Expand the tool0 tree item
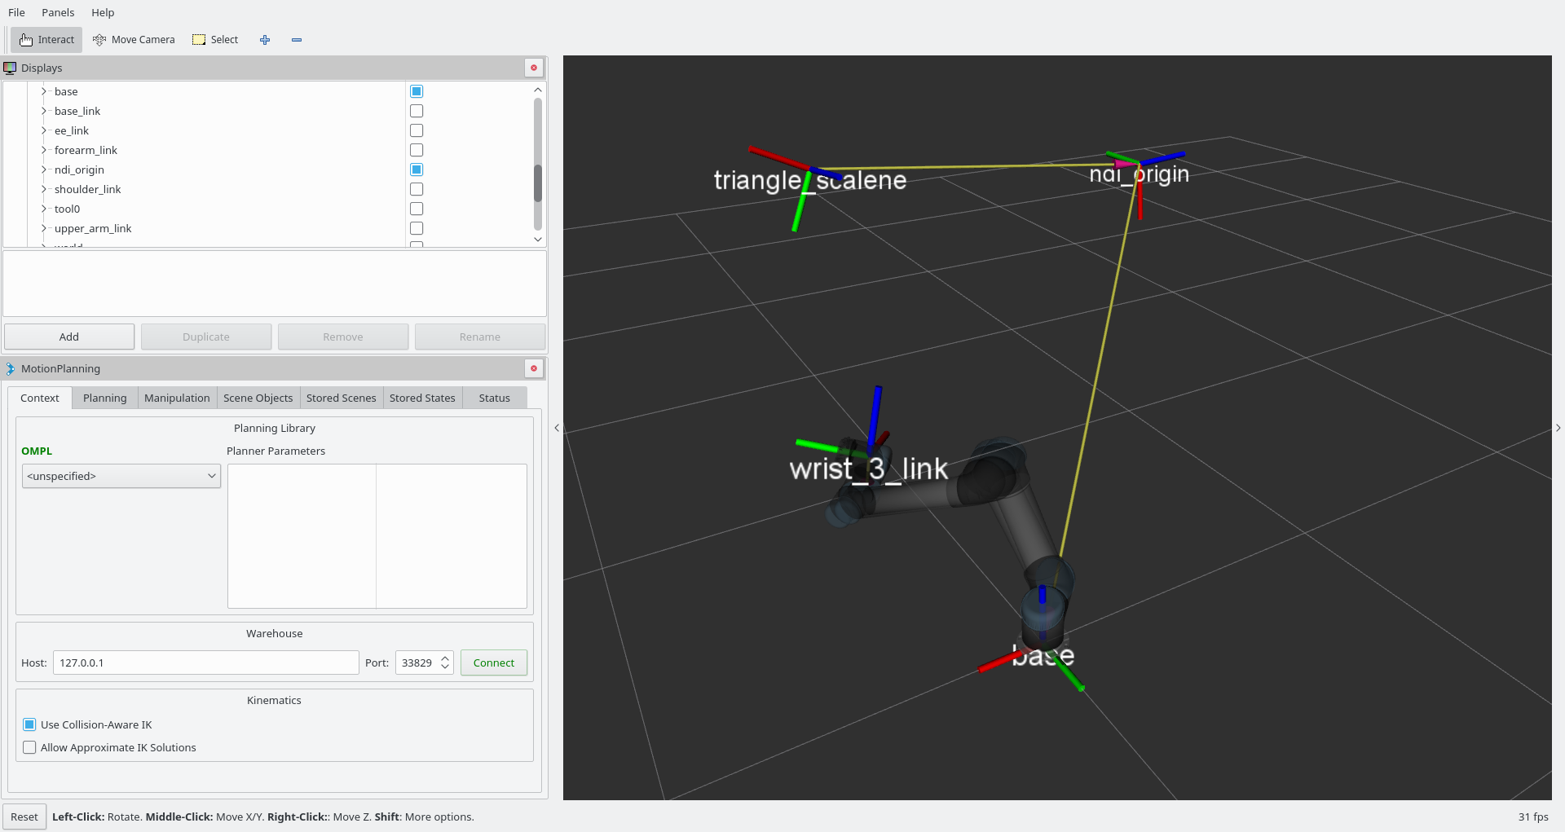Image resolution: width=1565 pixels, height=832 pixels. (x=43, y=209)
